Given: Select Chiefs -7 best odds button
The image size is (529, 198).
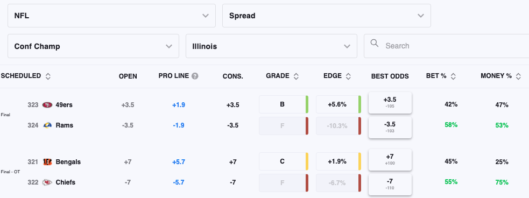Looking at the screenshot, I should [x=390, y=184].
